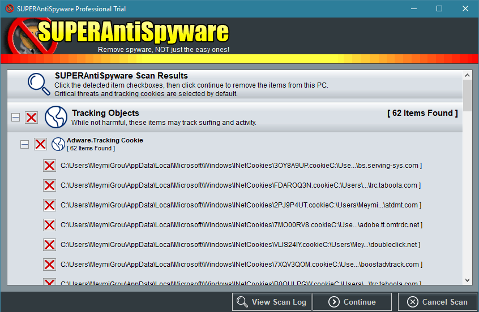Screen dimensions: 479x312
Task: Click the magnifying glass Scan Results icon
Action: click(39, 84)
